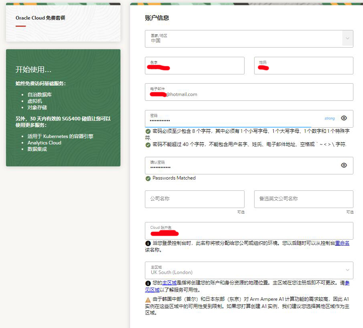Click the 'strong' password strength label
Image resolution: width=363 pixels, height=328 pixels.
(329, 118)
